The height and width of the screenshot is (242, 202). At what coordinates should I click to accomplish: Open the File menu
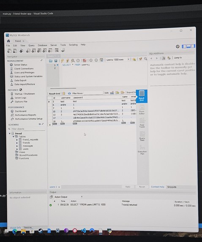coord(8,46)
